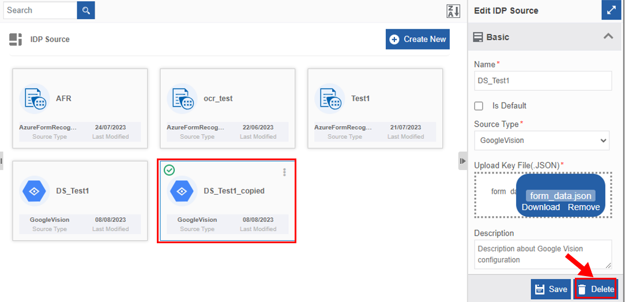
Task: Click the Test1 card document icon
Action: point(330,99)
